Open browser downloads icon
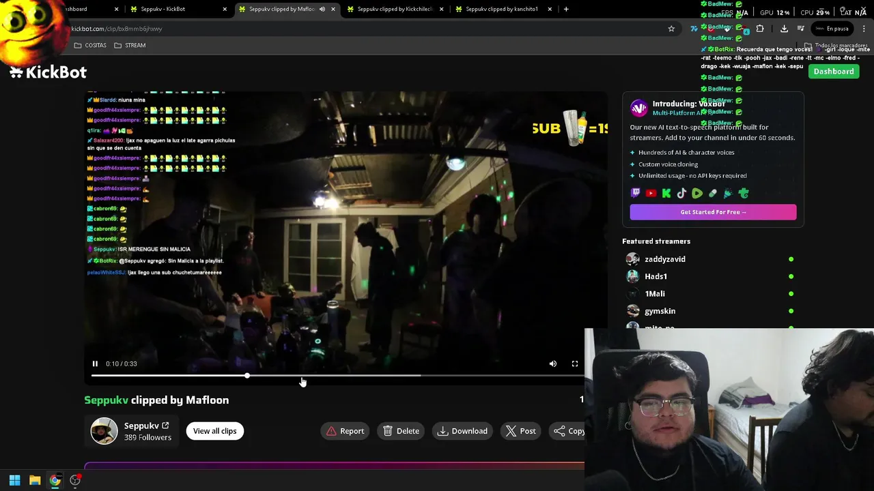The height and width of the screenshot is (491, 874). coord(784,29)
